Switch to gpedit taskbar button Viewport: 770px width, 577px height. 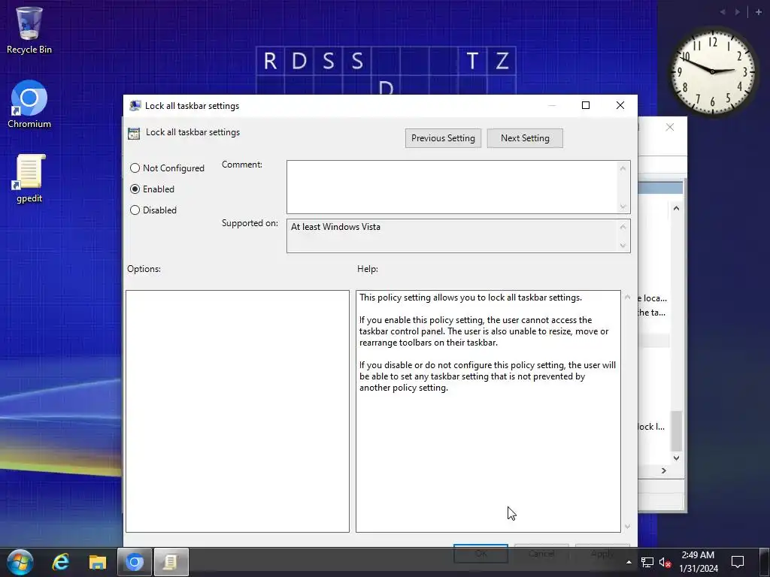tap(171, 562)
